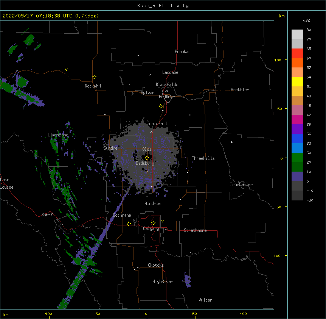326x319 pixels.
Task: Click the 0 tick label on bottom axis
Action: 146,314
